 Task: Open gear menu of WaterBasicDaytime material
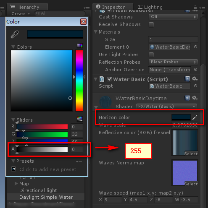pyautogui.click(x=195, y=98)
